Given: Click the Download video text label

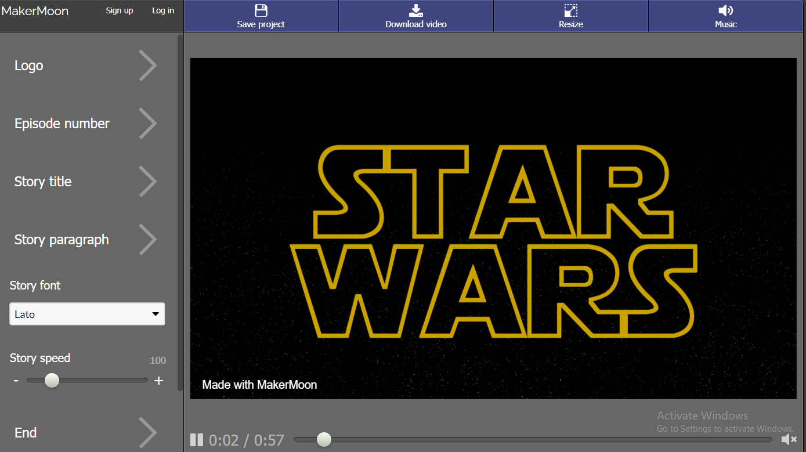Looking at the screenshot, I should click(416, 24).
